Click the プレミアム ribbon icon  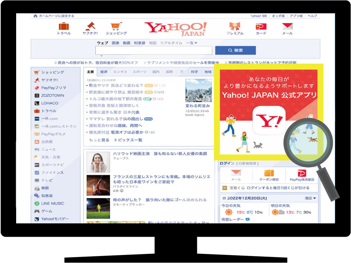coord(235,26)
